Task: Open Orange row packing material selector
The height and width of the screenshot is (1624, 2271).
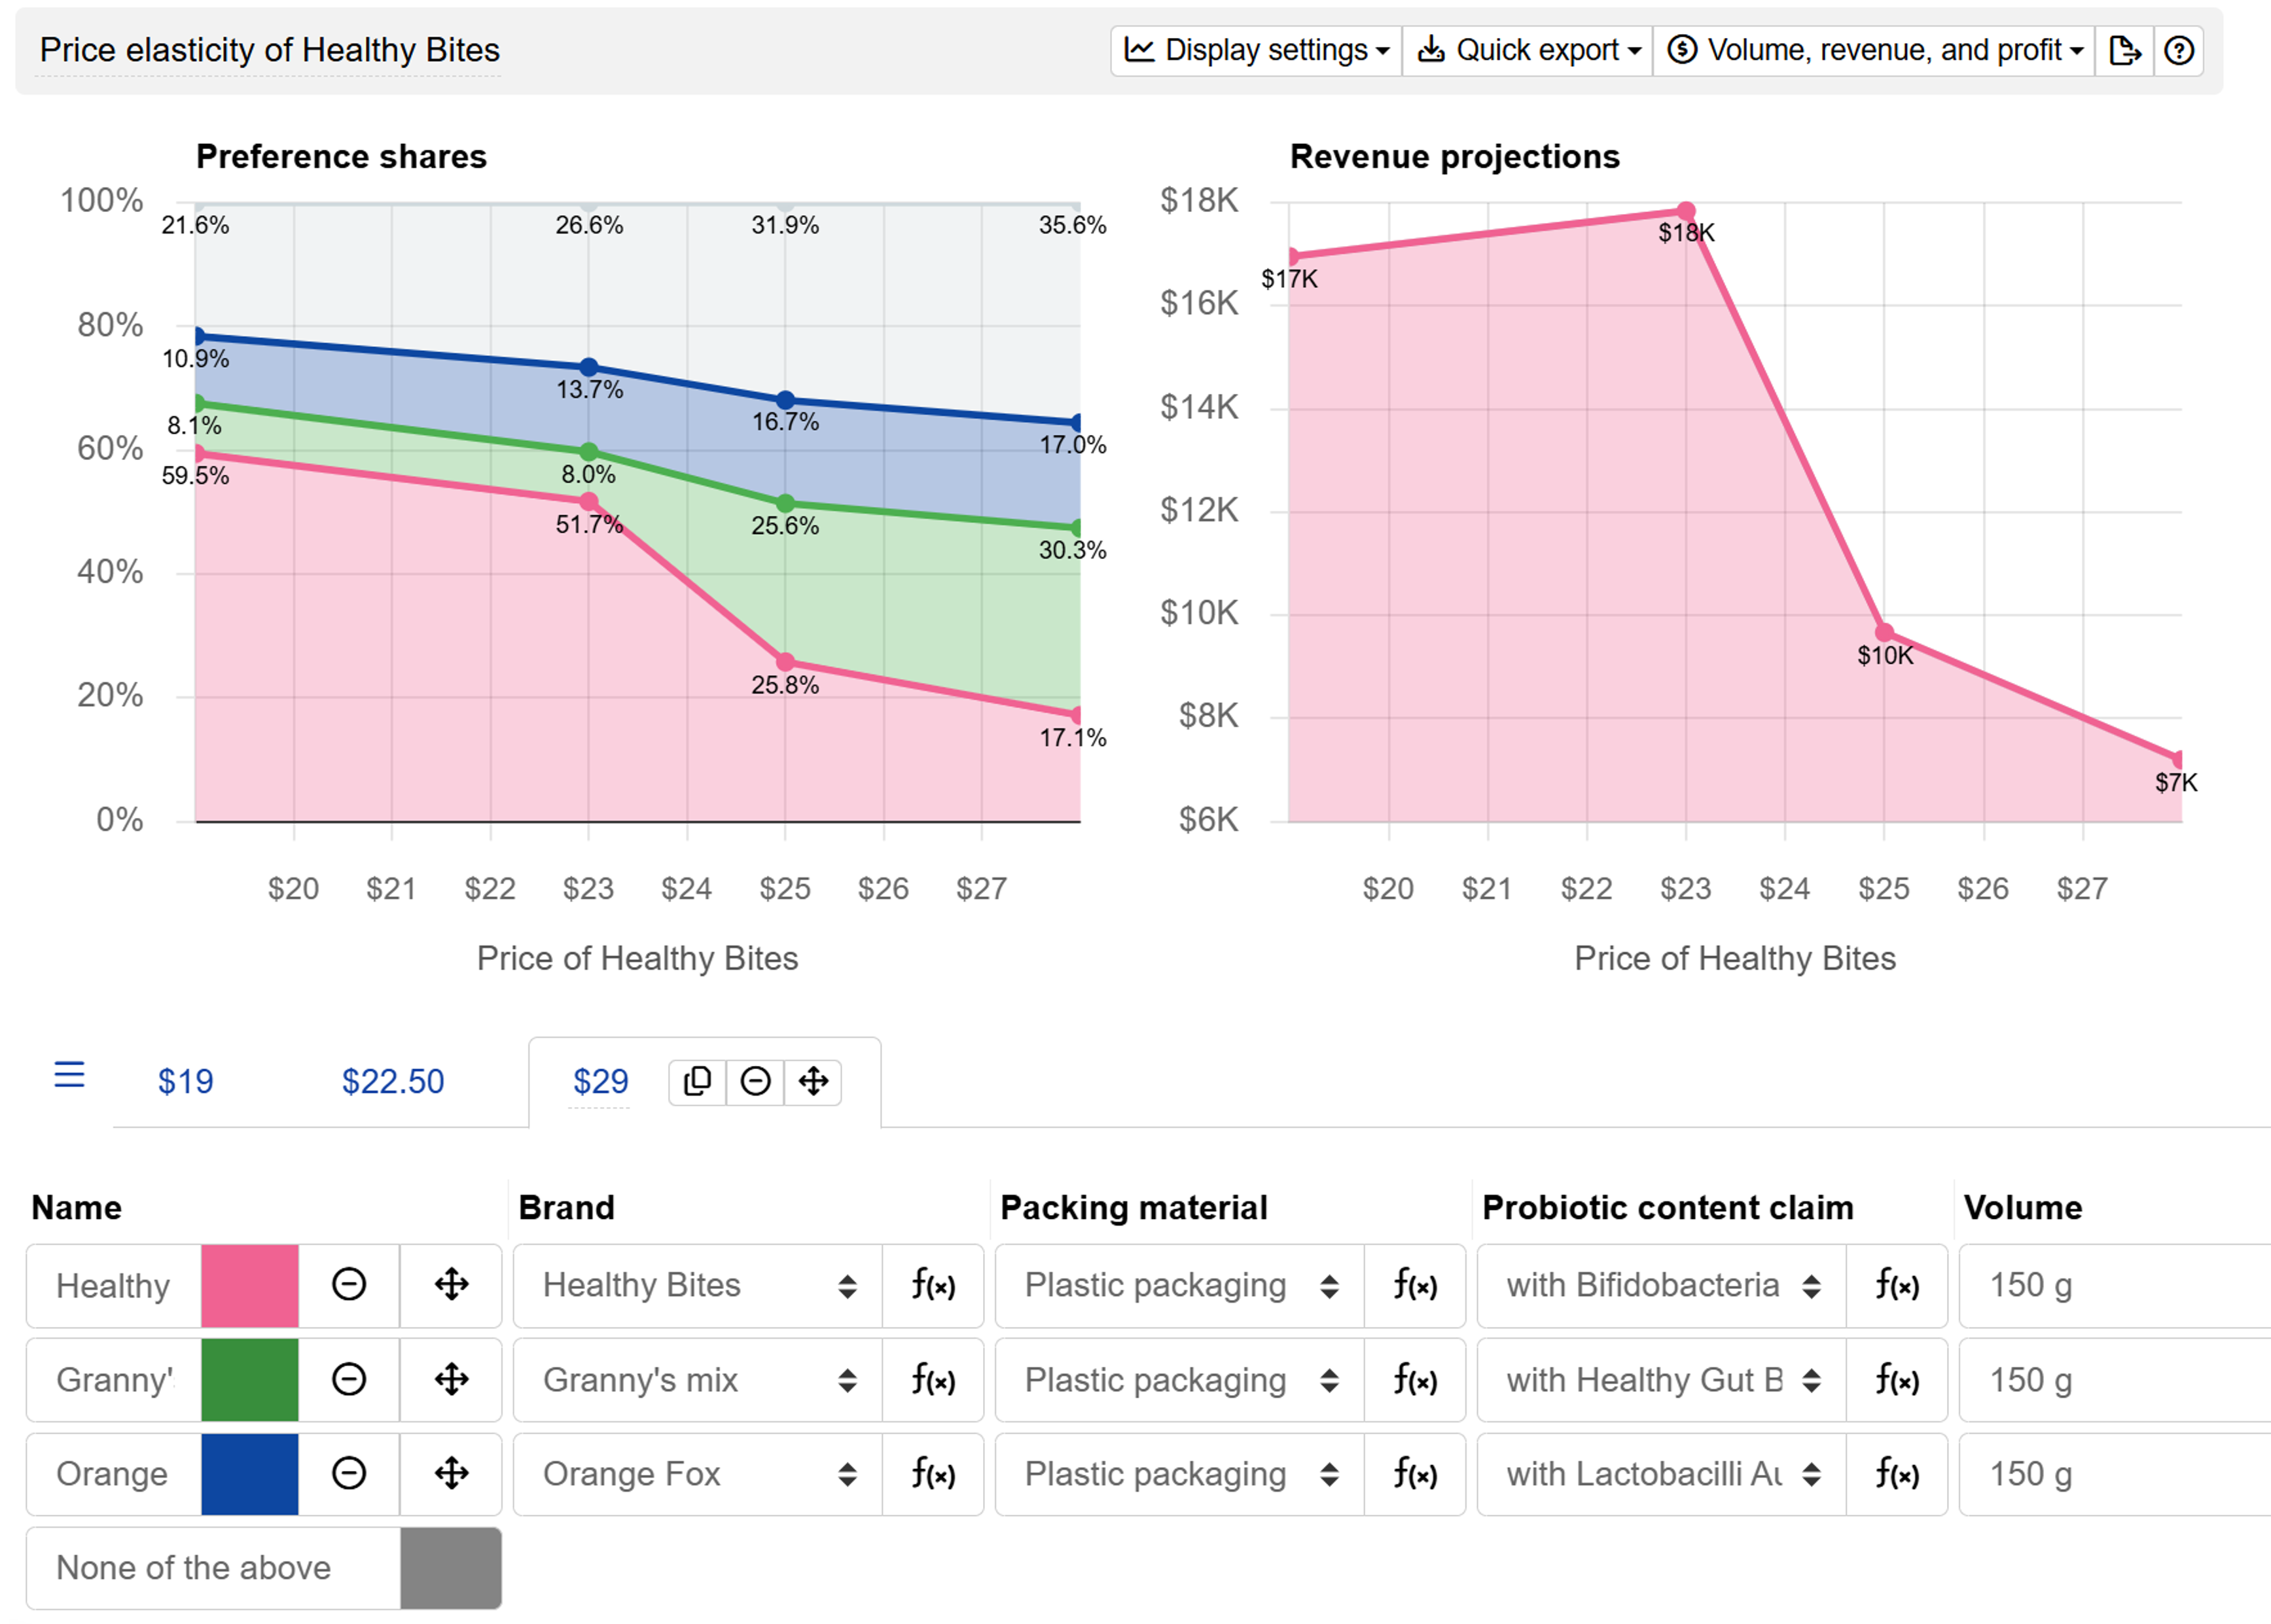Action: tap(1180, 1474)
